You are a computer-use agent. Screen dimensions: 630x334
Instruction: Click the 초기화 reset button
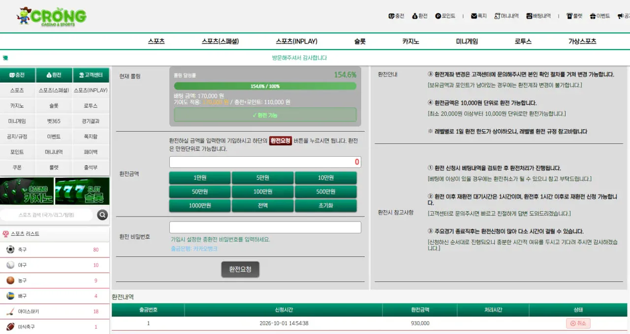(326, 206)
